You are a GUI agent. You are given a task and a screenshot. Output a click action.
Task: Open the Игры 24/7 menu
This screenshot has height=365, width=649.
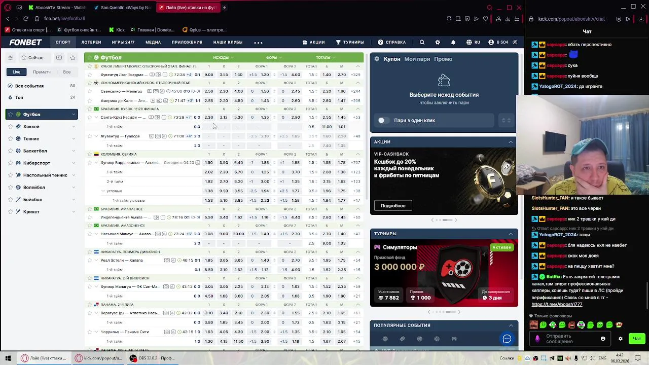click(x=123, y=42)
